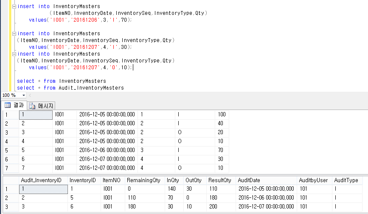Click the AuditbyUser column header
Screen dimensions: 368x214
(313, 180)
